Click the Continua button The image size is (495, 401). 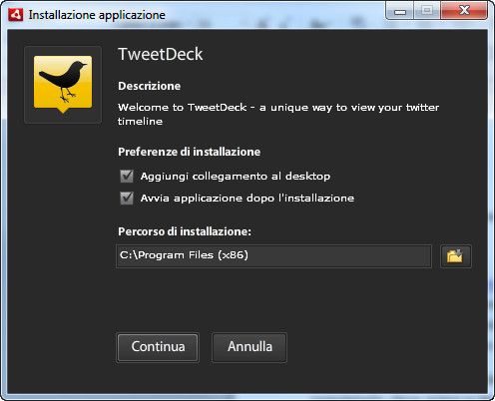pyautogui.click(x=158, y=347)
